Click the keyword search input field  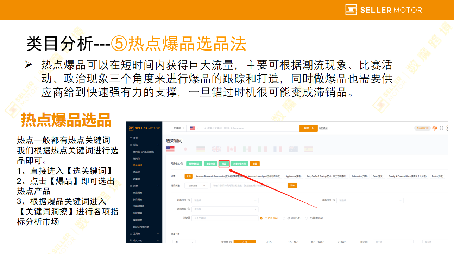(x=251, y=128)
